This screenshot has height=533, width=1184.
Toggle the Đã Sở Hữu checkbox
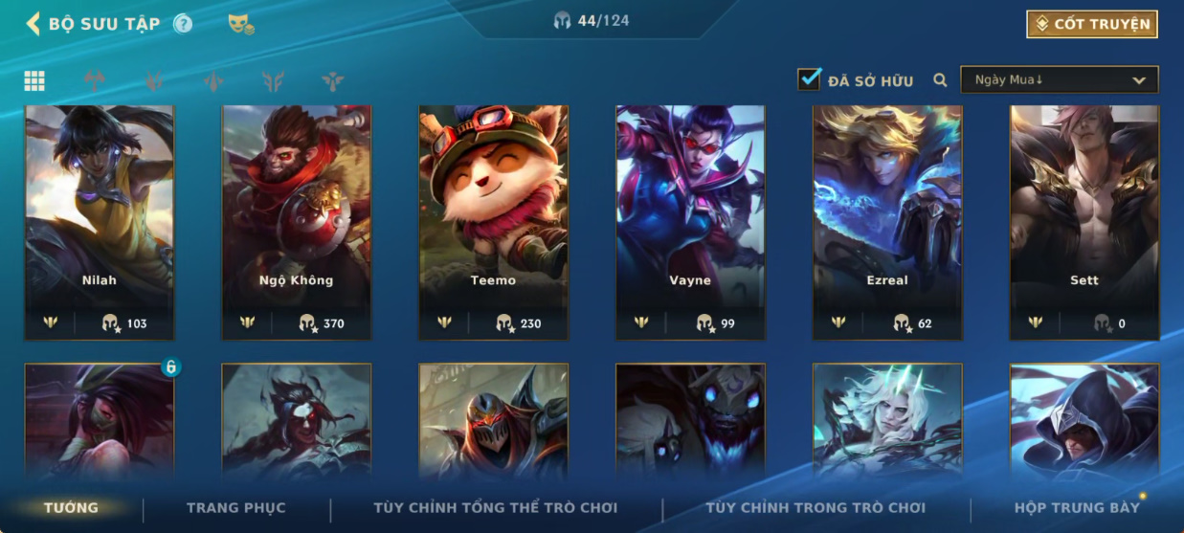(x=810, y=79)
